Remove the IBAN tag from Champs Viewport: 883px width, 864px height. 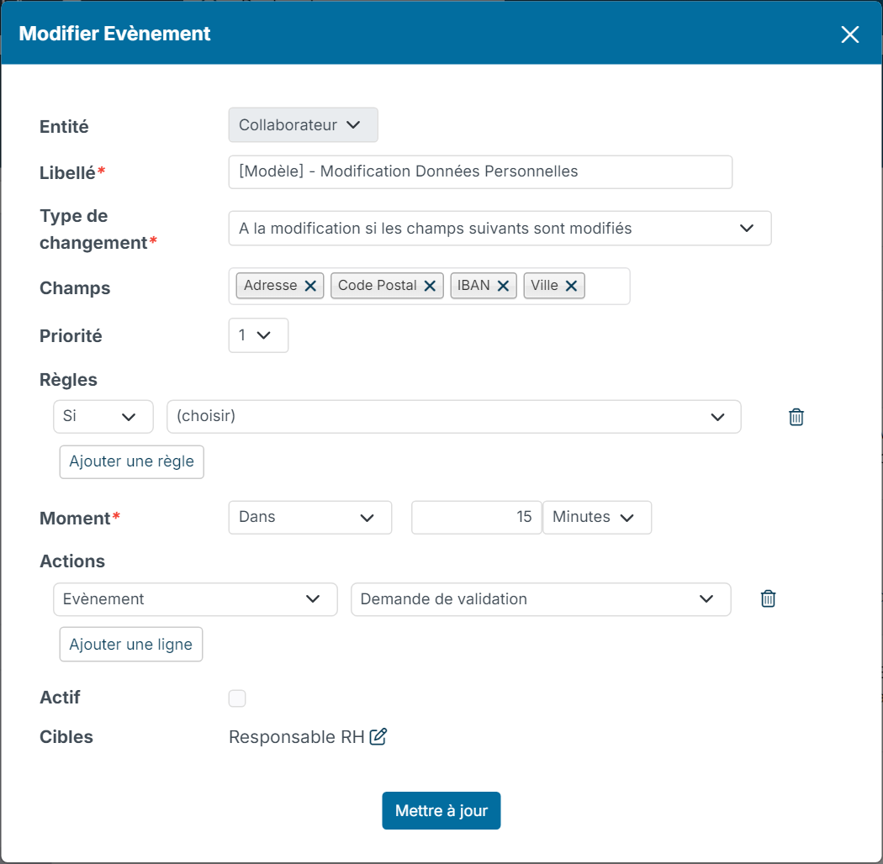tap(504, 286)
